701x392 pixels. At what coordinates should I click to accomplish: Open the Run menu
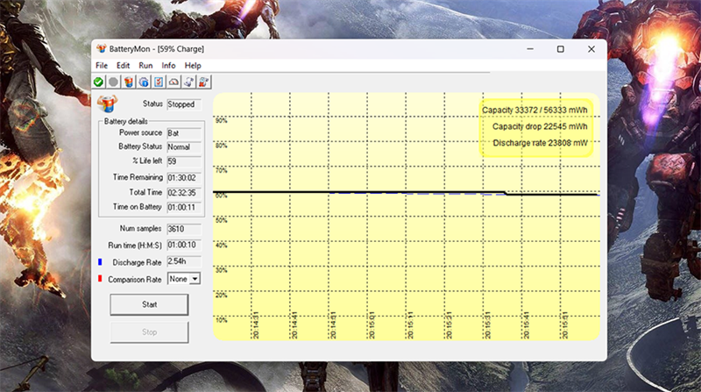pos(145,65)
